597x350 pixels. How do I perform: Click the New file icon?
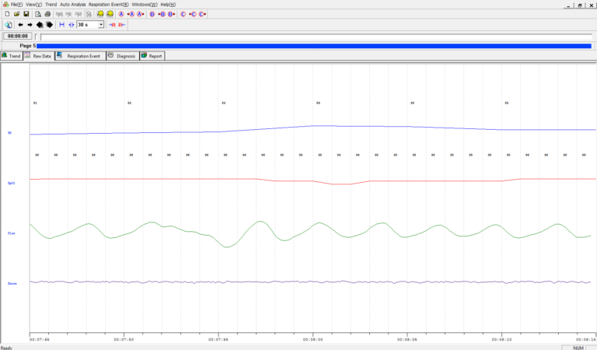click(7, 14)
